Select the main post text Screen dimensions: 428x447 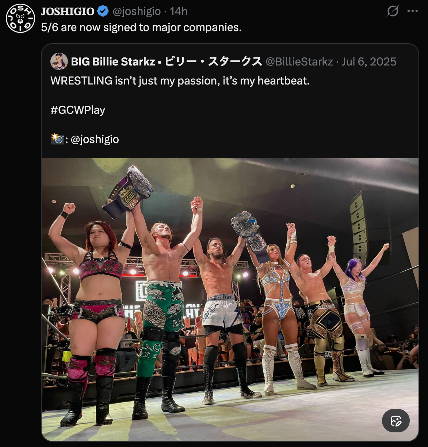tap(141, 27)
